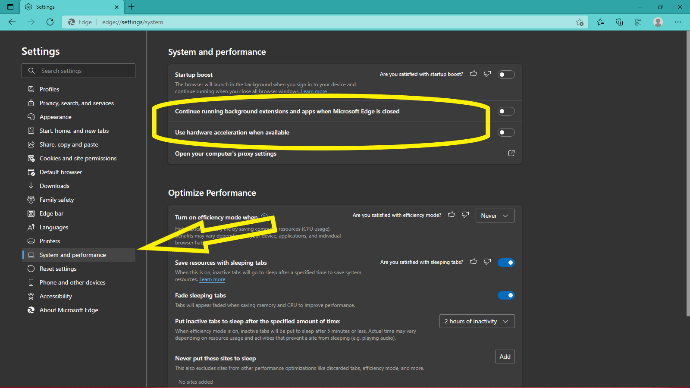
Task: Open Cookies and site permissions settings
Action: tap(78, 158)
